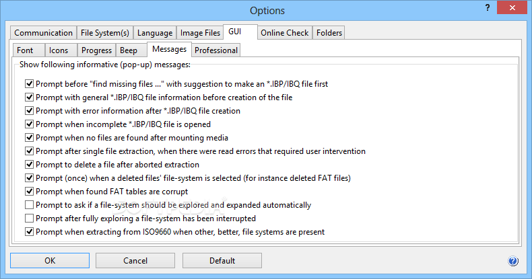Select the Language tab
The height and width of the screenshot is (279, 532).
(x=155, y=33)
